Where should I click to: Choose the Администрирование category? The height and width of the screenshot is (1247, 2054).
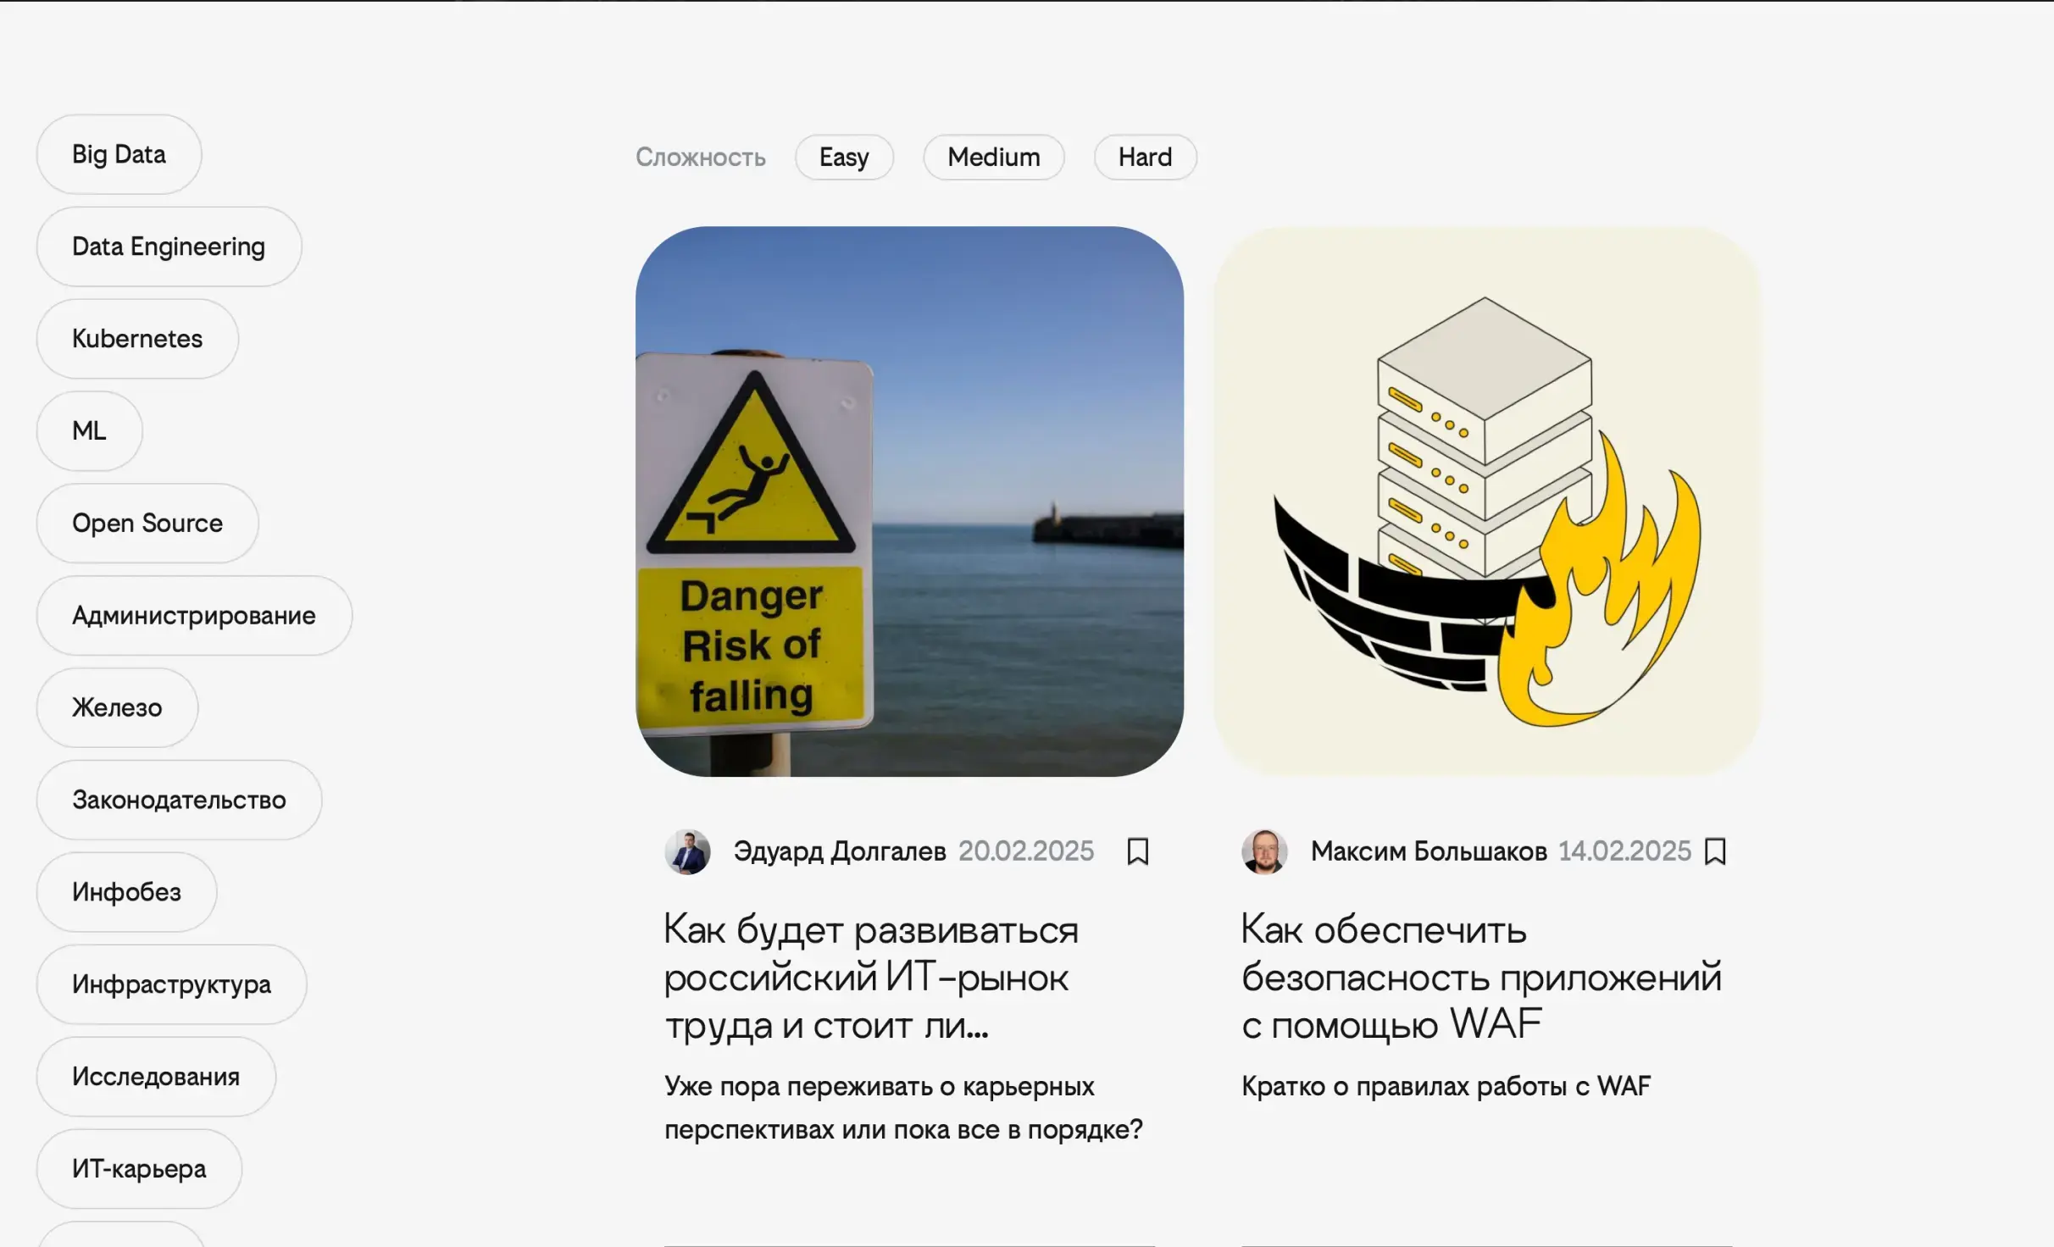click(x=193, y=615)
